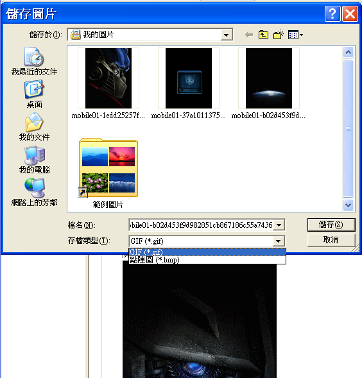Image resolution: width=362 pixels, height=378 pixels.
Task: Choose GIF (*.gif) from type list
Action: coord(207,252)
